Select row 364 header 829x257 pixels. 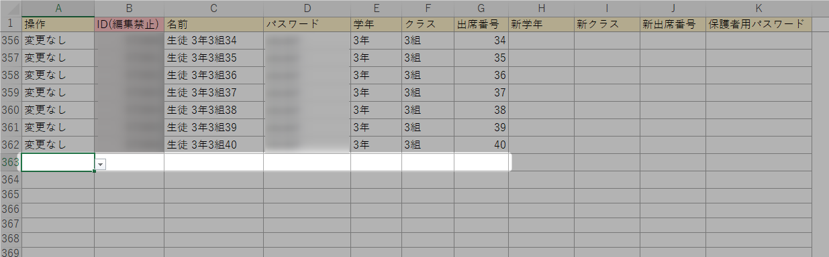pos(11,179)
